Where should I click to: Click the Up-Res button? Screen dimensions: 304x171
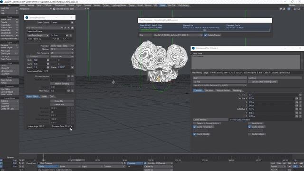click(x=219, y=82)
